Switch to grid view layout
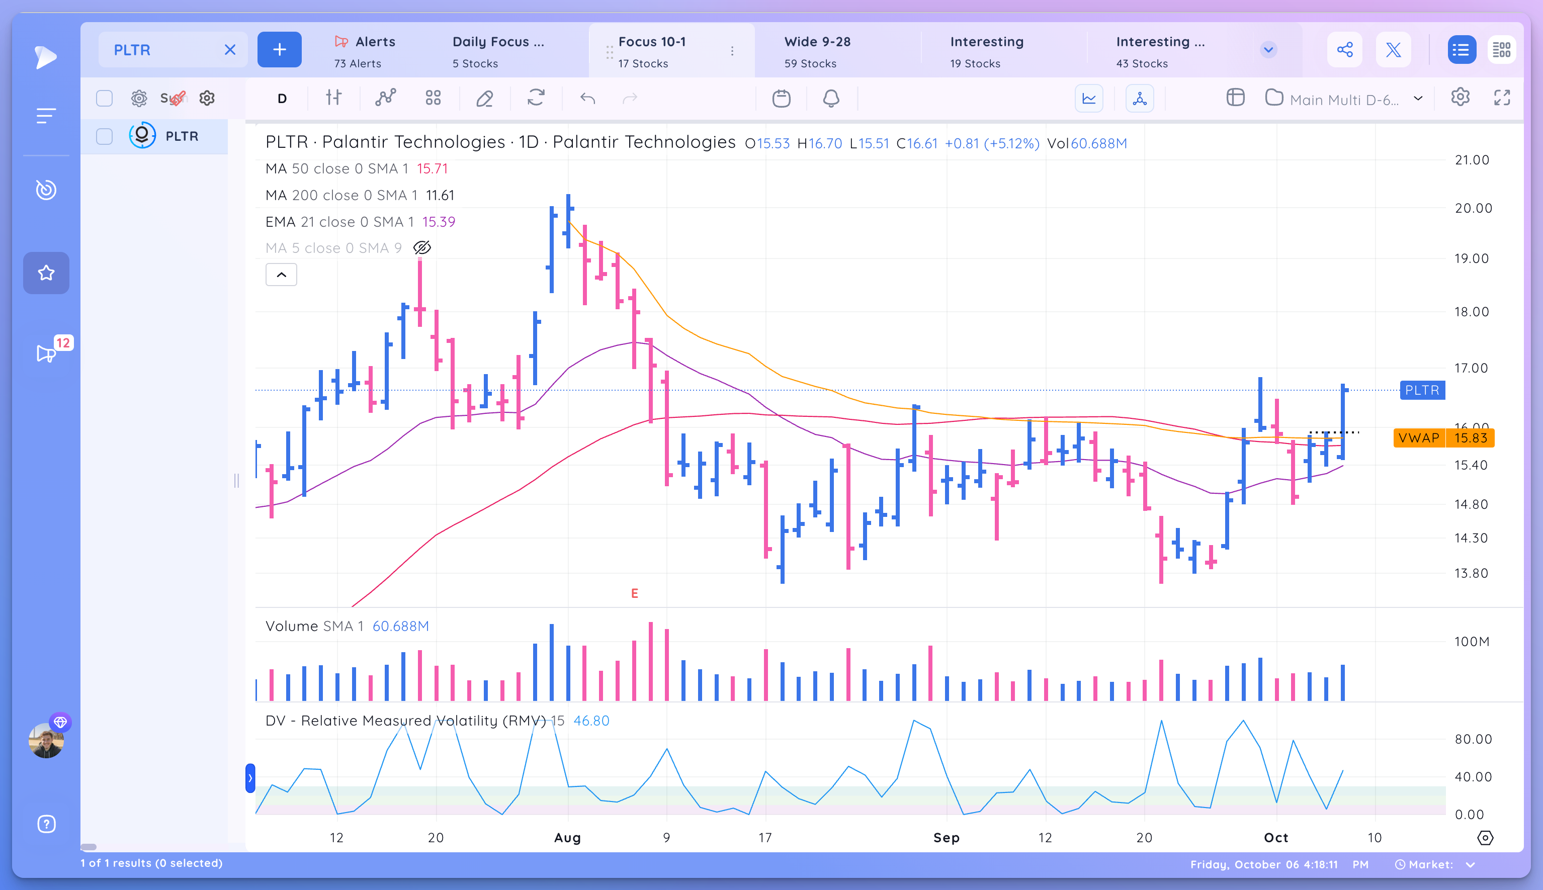The image size is (1543, 890). 1502,49
